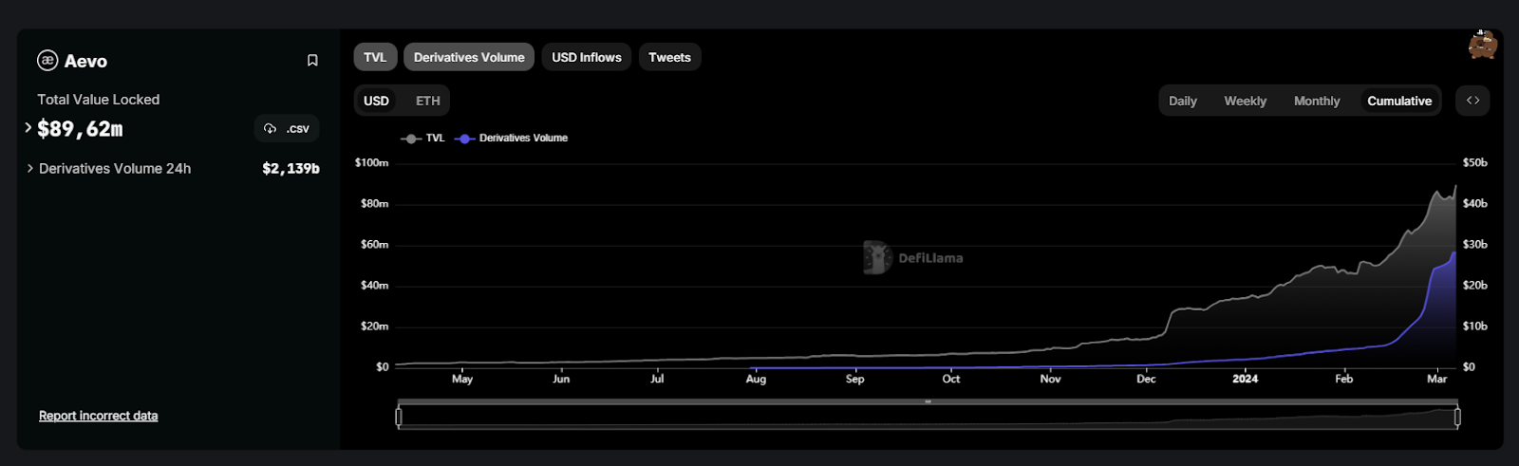Switch the denomination to ETH
The image size is (1519, 466).
[428, 101]
